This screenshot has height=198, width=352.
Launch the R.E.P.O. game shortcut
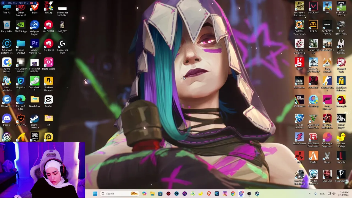click(313, 27)
